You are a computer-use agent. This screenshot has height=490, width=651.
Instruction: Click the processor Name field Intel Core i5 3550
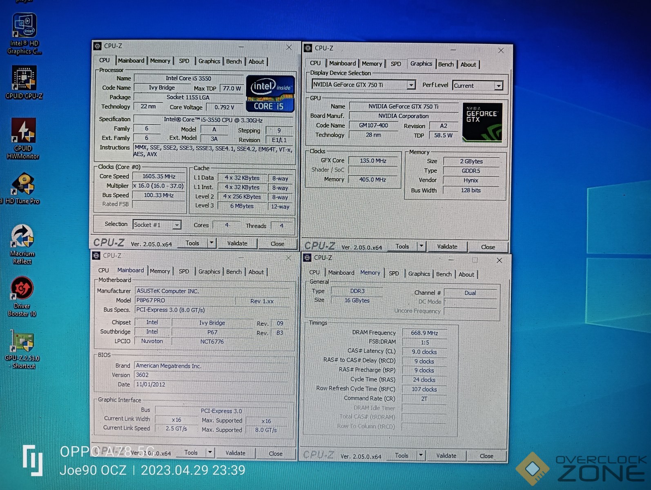[x=189, y=78]
